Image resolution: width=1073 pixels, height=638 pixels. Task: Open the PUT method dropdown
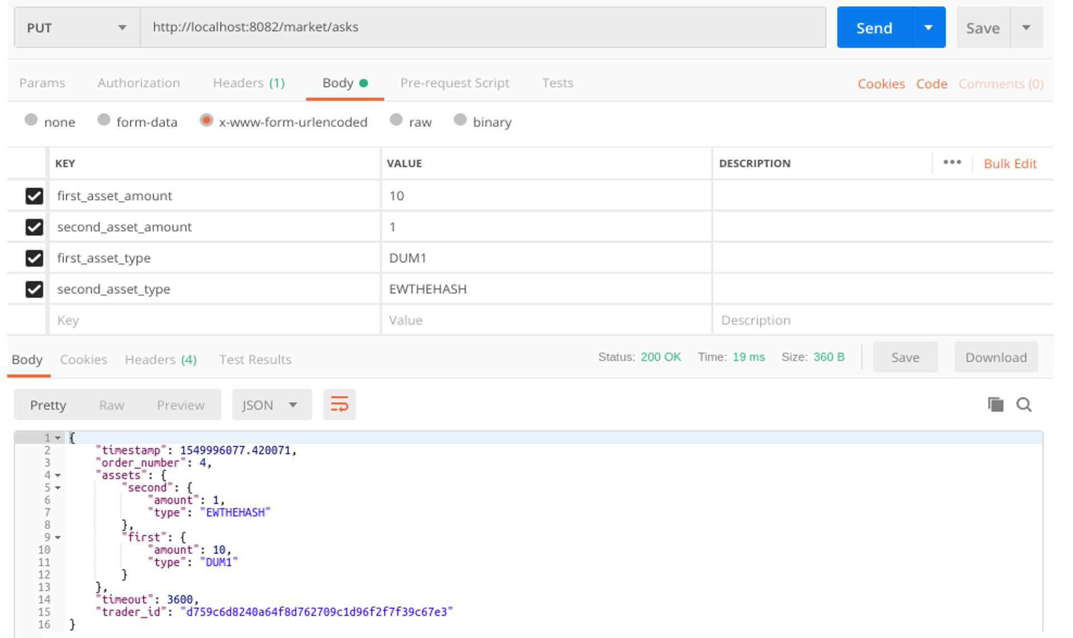click(77, 27)
